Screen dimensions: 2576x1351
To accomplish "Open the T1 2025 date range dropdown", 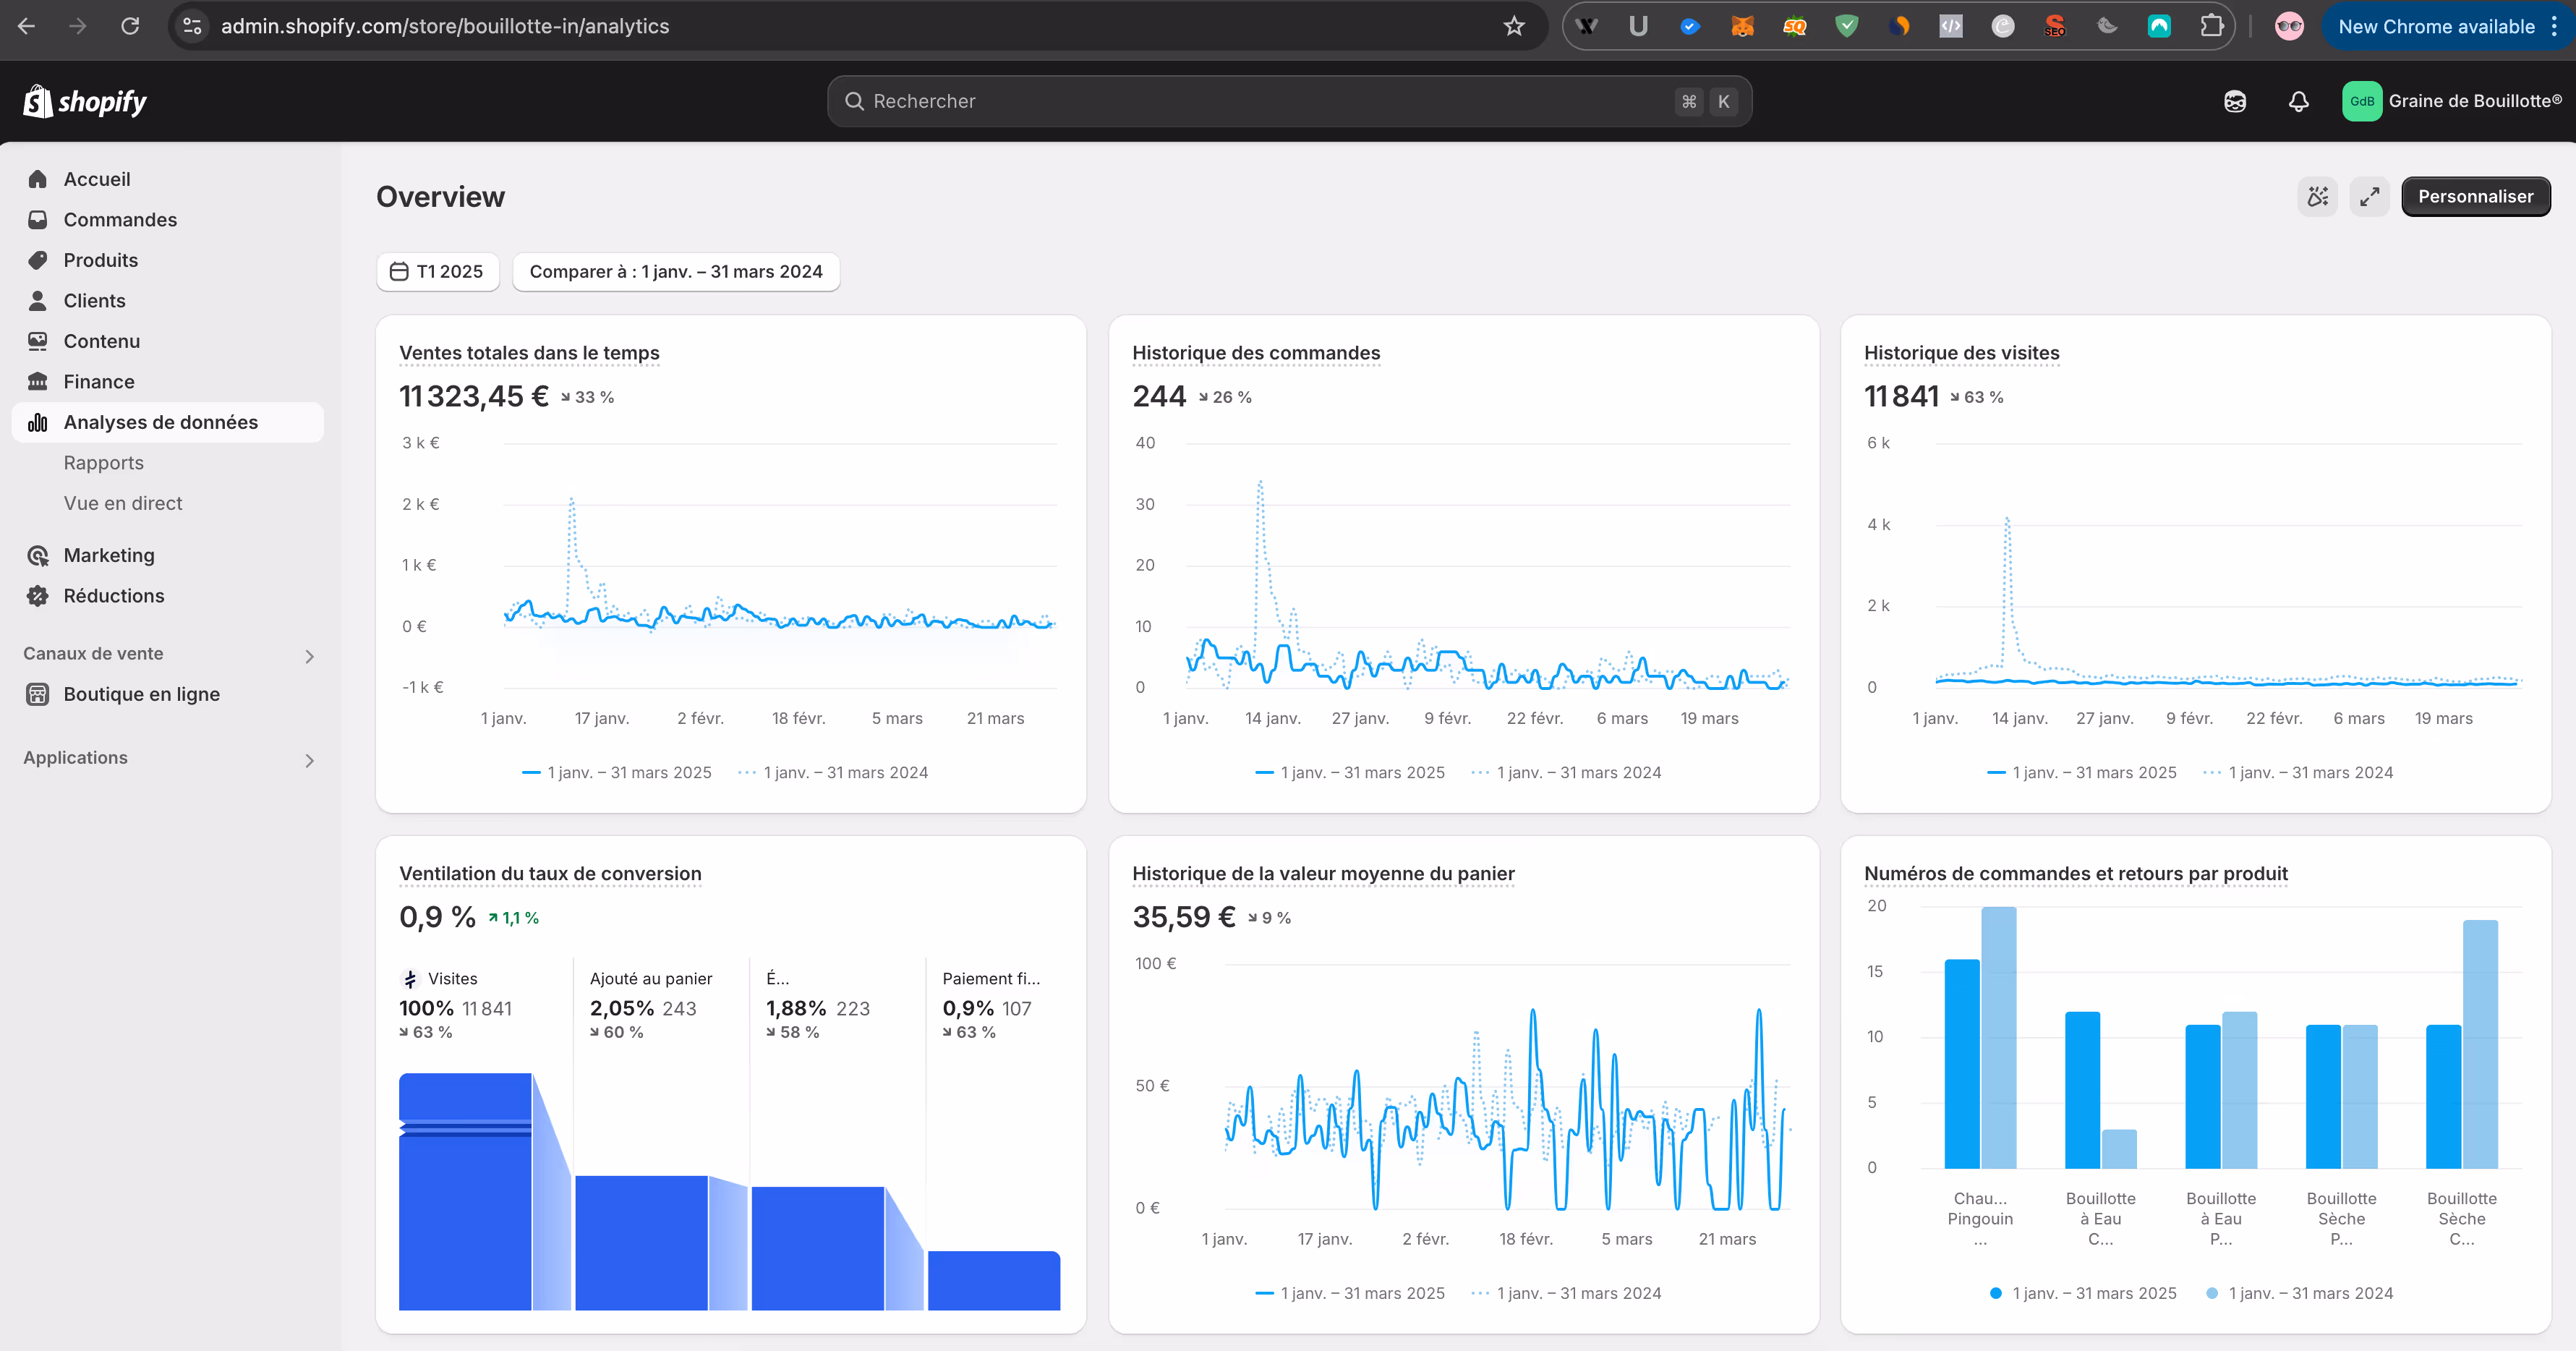I will pyautogui.click(x=437, y=272).
